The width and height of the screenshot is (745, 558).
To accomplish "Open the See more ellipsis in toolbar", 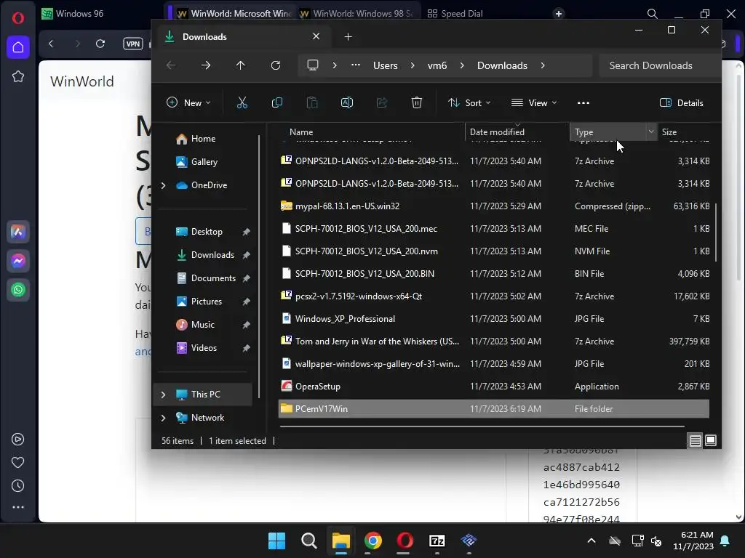I will (583, 103).
